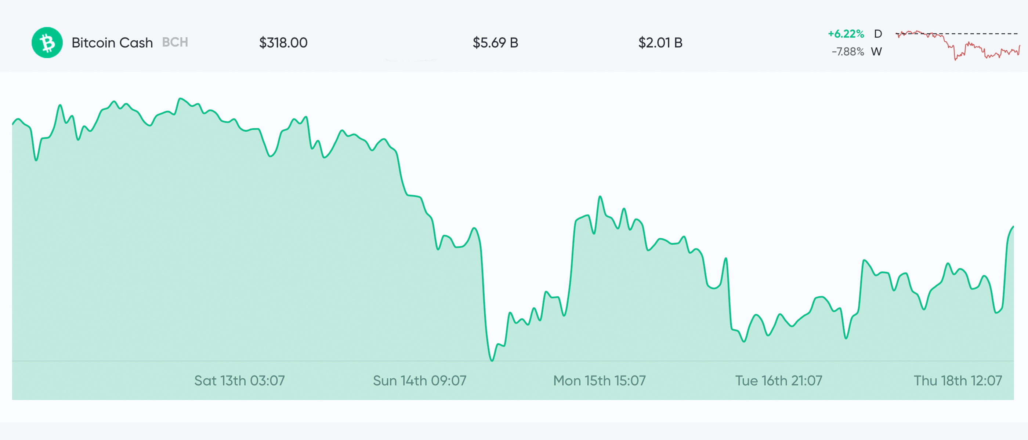The height and width of the screenshot is (440, 1028).
Task: Open the red sparkline mini chart
Action: (x=958, y=46)
